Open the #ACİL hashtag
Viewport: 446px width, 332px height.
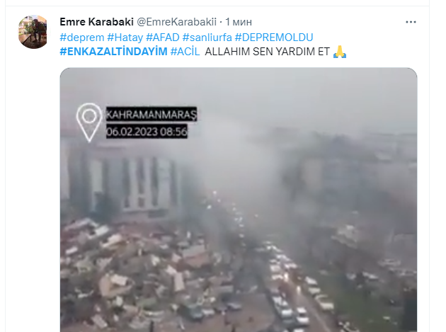[x=185, y=52]
